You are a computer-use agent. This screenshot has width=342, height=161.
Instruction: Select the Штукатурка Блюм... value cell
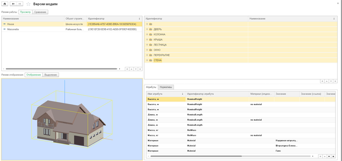click(x=287, y=146)
